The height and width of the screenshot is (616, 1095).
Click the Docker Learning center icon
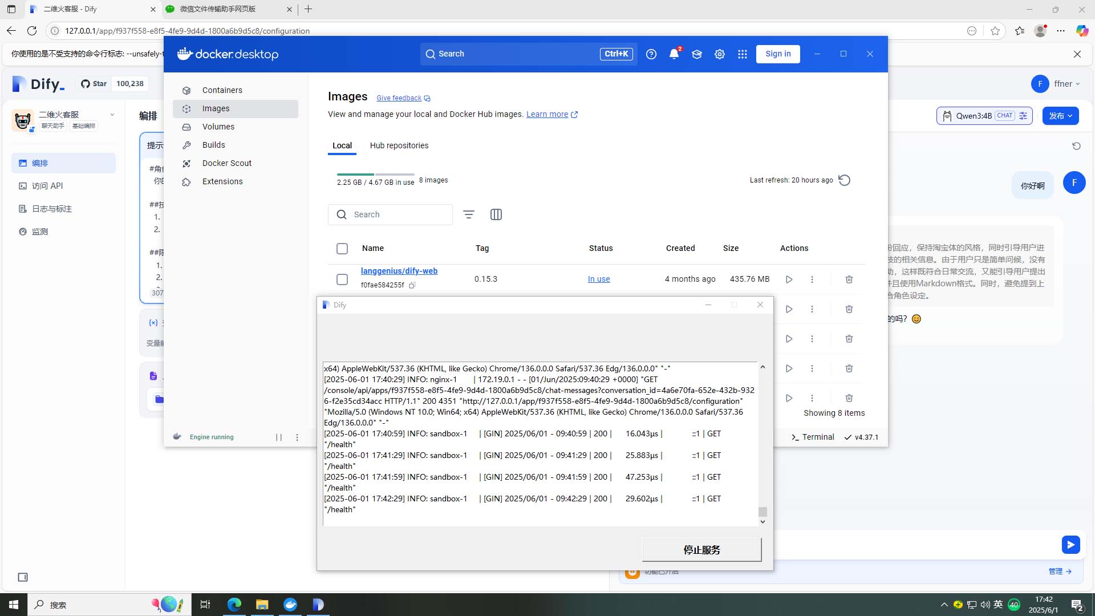click(696, 54)
